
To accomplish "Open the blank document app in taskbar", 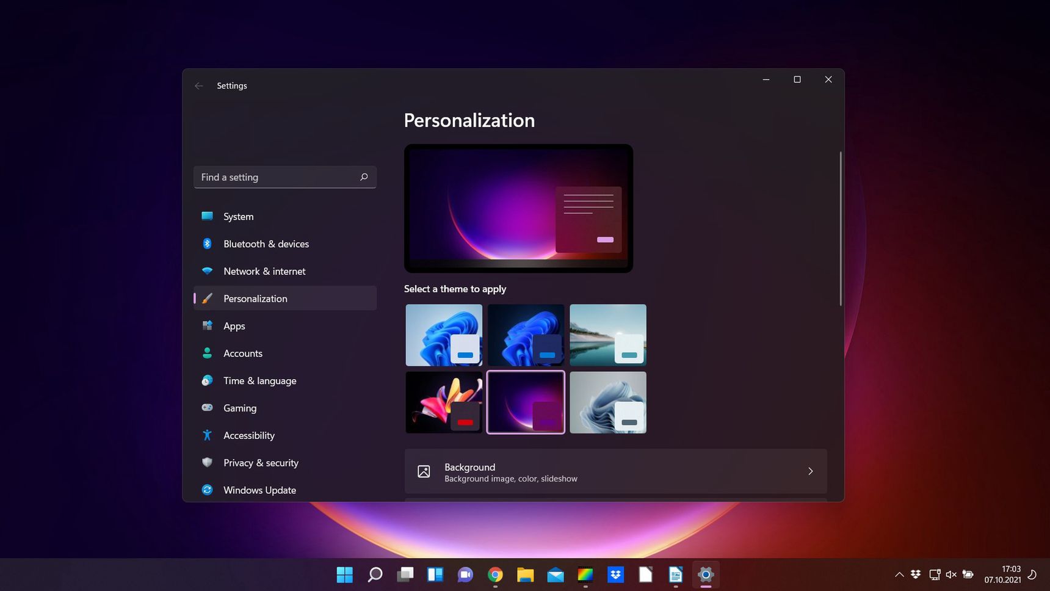I will (645, 575).
